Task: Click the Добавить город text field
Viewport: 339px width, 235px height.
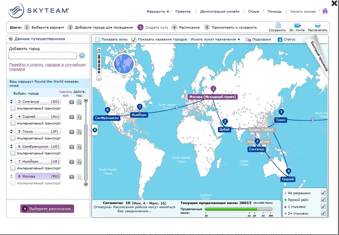Action: pyautogui.click(x=43, y=55)
